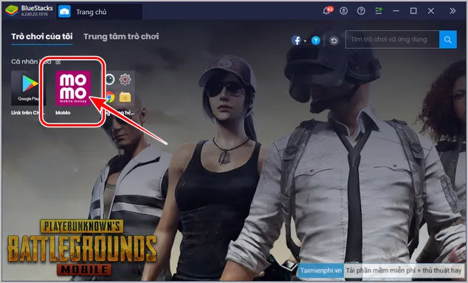Focus the 'Tìm trò chơi và ứng dụng' search field
Viewport: 468px width, 283px height.
(392, 39)
